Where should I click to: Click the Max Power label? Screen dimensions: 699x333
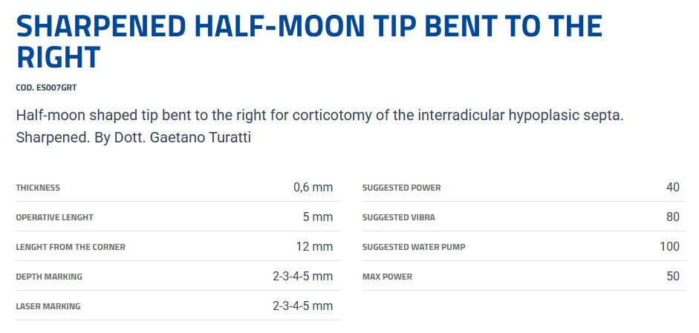[x=387, y=277]
